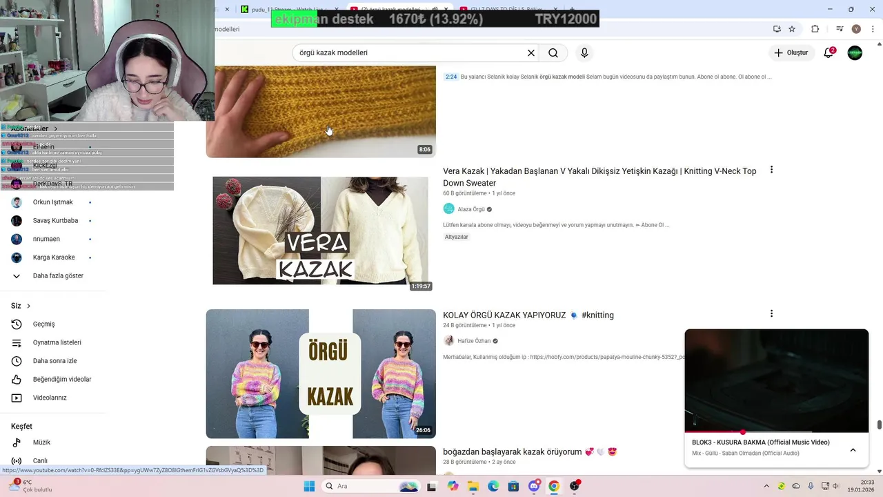Seek in miniplayer red progress bar

(777, 432)
